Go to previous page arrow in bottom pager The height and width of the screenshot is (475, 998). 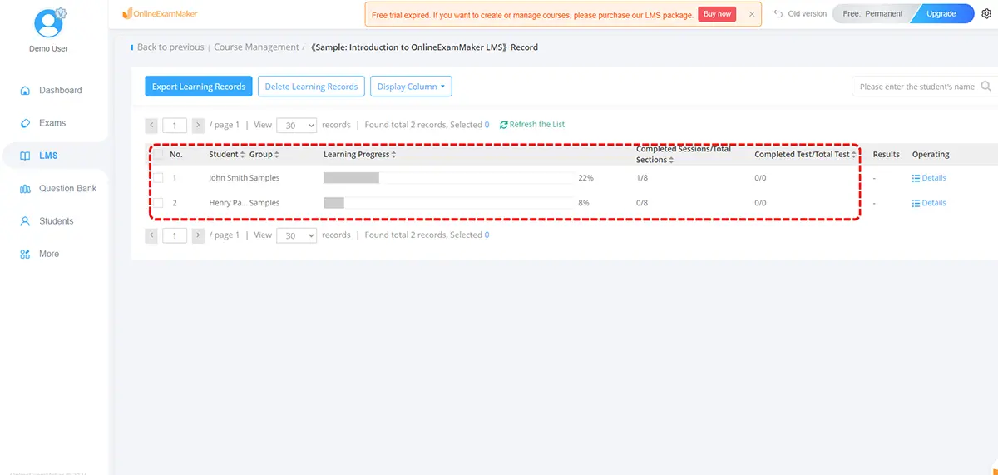tap(151, 235)
